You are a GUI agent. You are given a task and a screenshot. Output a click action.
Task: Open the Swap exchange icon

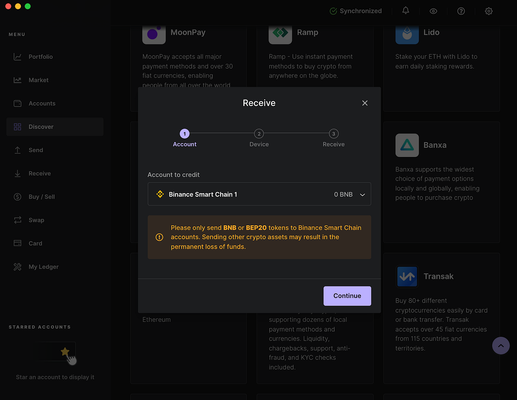pos(17,220)
